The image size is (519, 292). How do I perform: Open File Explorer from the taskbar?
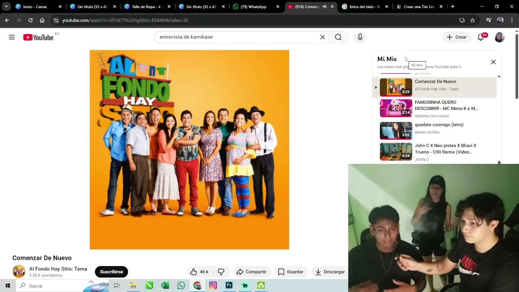[x=133, y=286]
